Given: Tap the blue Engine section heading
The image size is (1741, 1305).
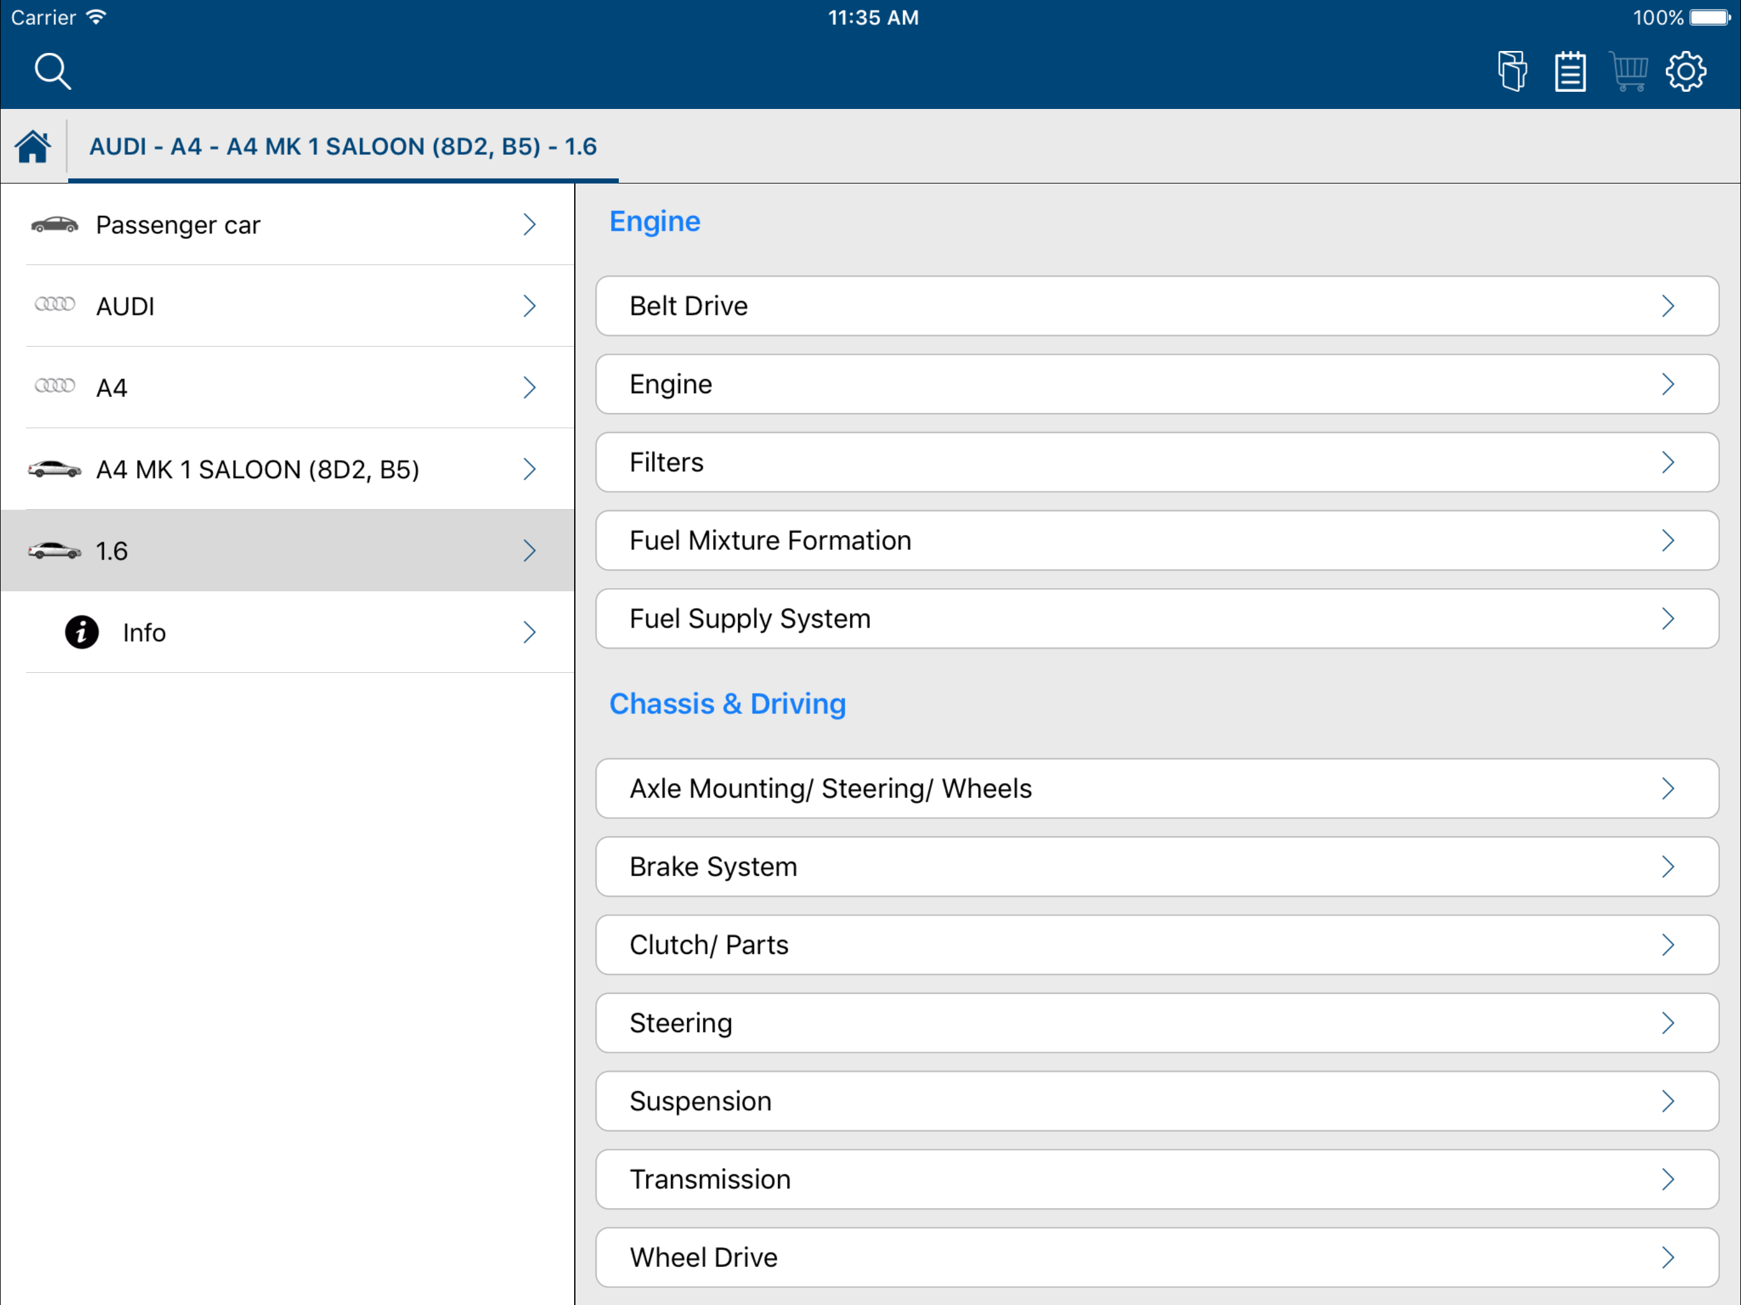Looking at the screenshot, I should 655,222.
